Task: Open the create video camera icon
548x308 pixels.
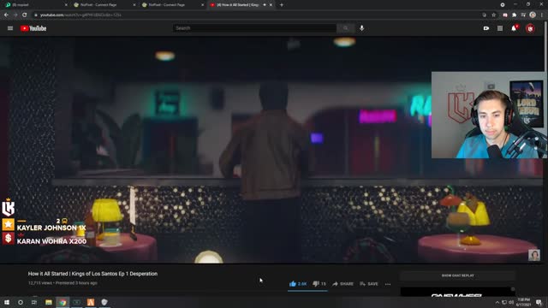Action: coord(486,28)
